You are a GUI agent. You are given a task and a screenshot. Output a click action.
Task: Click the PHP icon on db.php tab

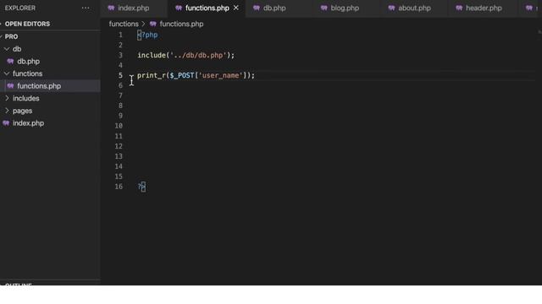pyautogui.click(x=256, y=8)
